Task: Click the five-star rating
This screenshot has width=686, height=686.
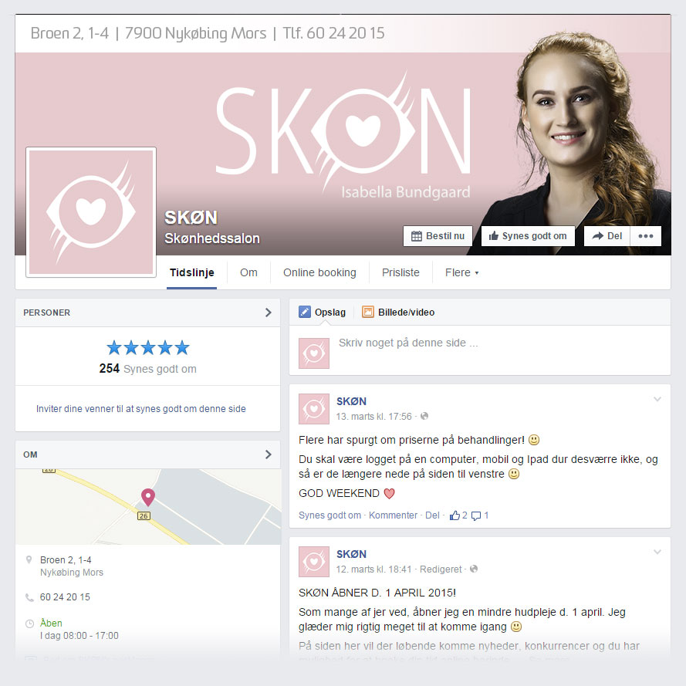Action: tap(148, 348)
